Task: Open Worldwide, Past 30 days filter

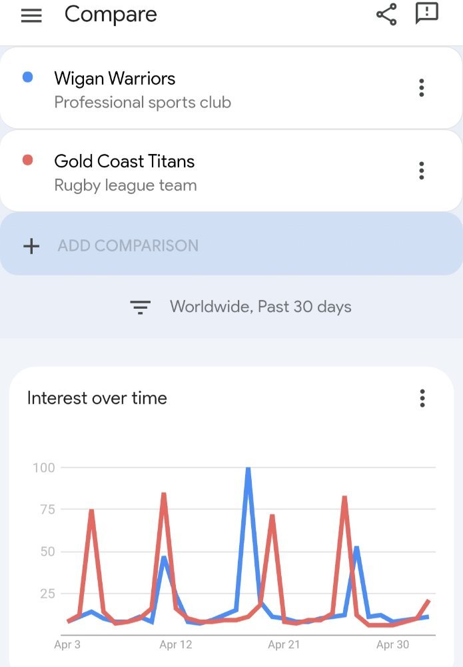Action: pos(260,307)
